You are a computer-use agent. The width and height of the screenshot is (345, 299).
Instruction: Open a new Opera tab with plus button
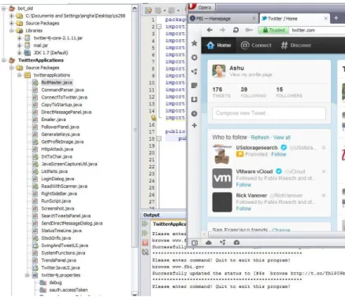336,18
